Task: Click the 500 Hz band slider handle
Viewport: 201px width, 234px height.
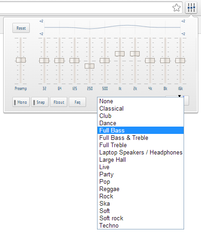Action: 105,60
